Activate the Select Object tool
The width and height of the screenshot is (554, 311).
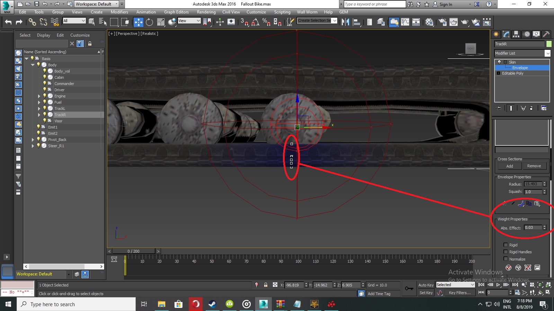click(92, 22)
